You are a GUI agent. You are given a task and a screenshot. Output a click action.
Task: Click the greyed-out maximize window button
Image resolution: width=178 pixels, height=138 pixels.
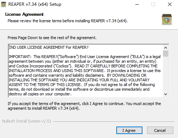click(153, 4)
